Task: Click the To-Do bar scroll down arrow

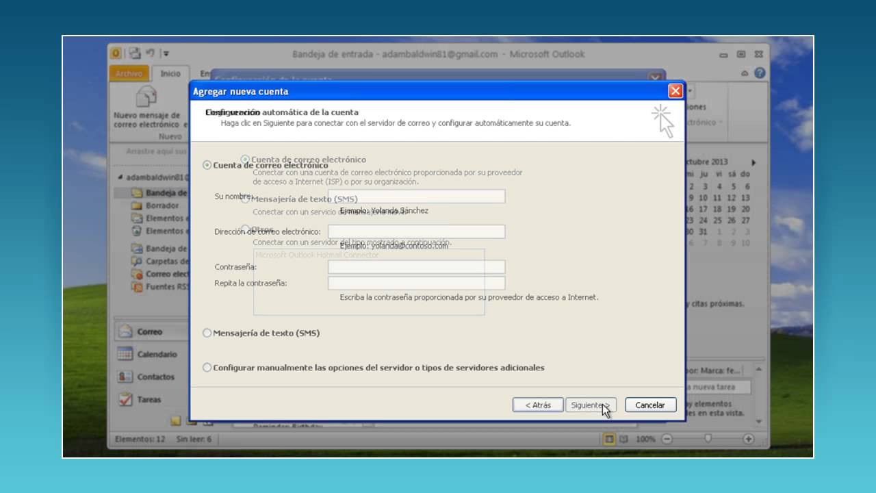Action: (758, 421)
